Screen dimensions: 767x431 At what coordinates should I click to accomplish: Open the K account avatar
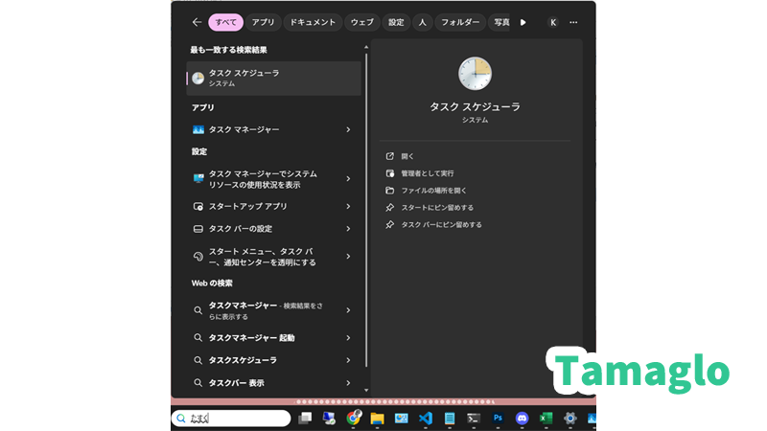coord(553,22)
